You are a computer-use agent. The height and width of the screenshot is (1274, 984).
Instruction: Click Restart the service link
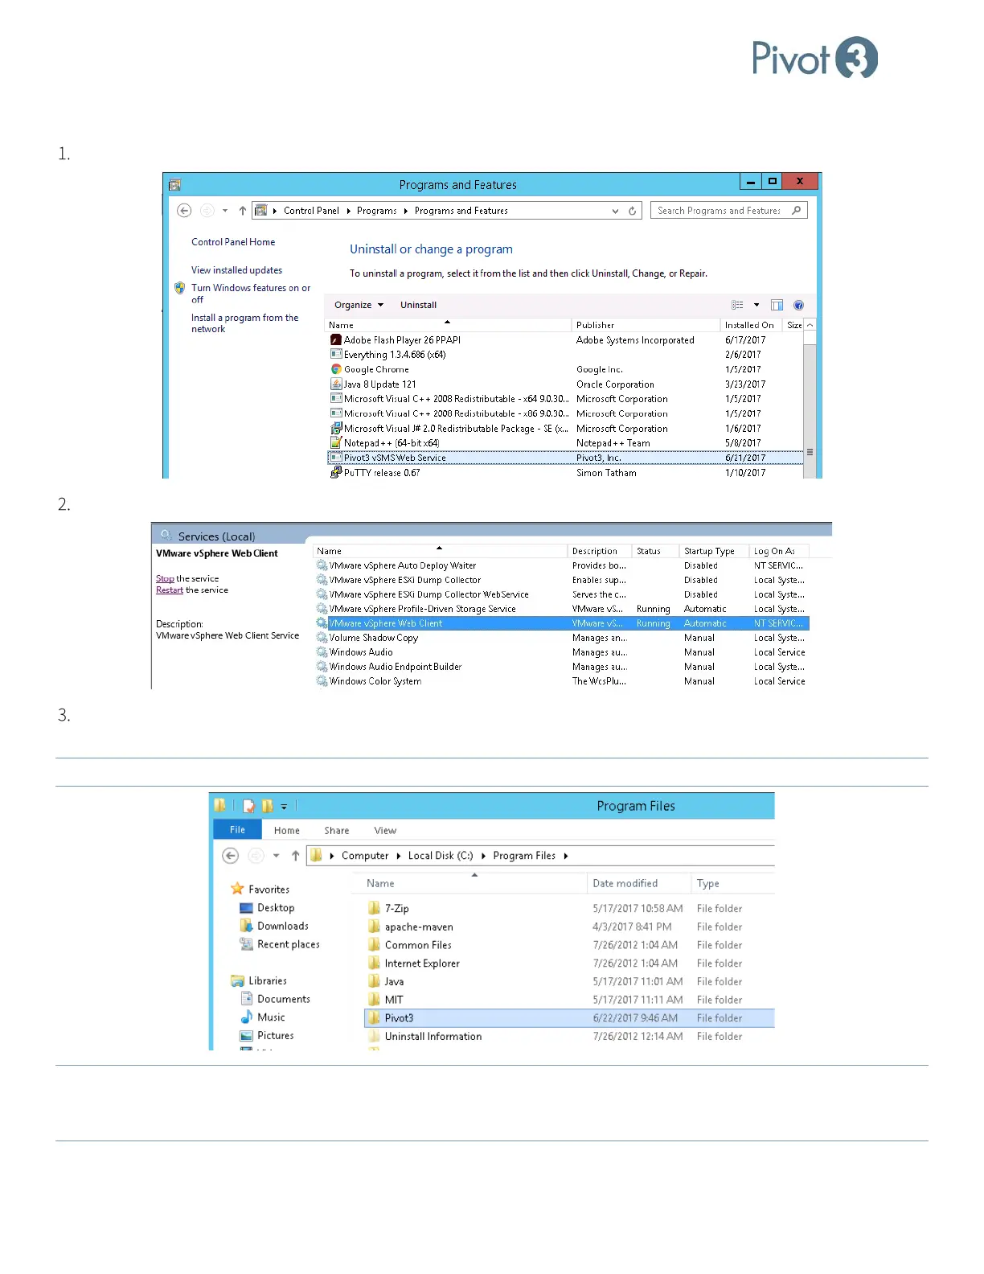170,590
